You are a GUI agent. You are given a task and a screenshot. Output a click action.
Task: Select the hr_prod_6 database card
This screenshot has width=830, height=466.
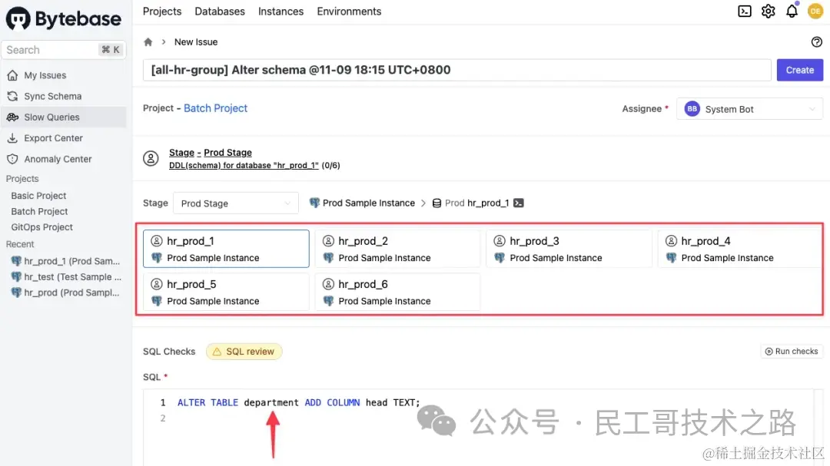pyautogui.click(x=397, y=292)
